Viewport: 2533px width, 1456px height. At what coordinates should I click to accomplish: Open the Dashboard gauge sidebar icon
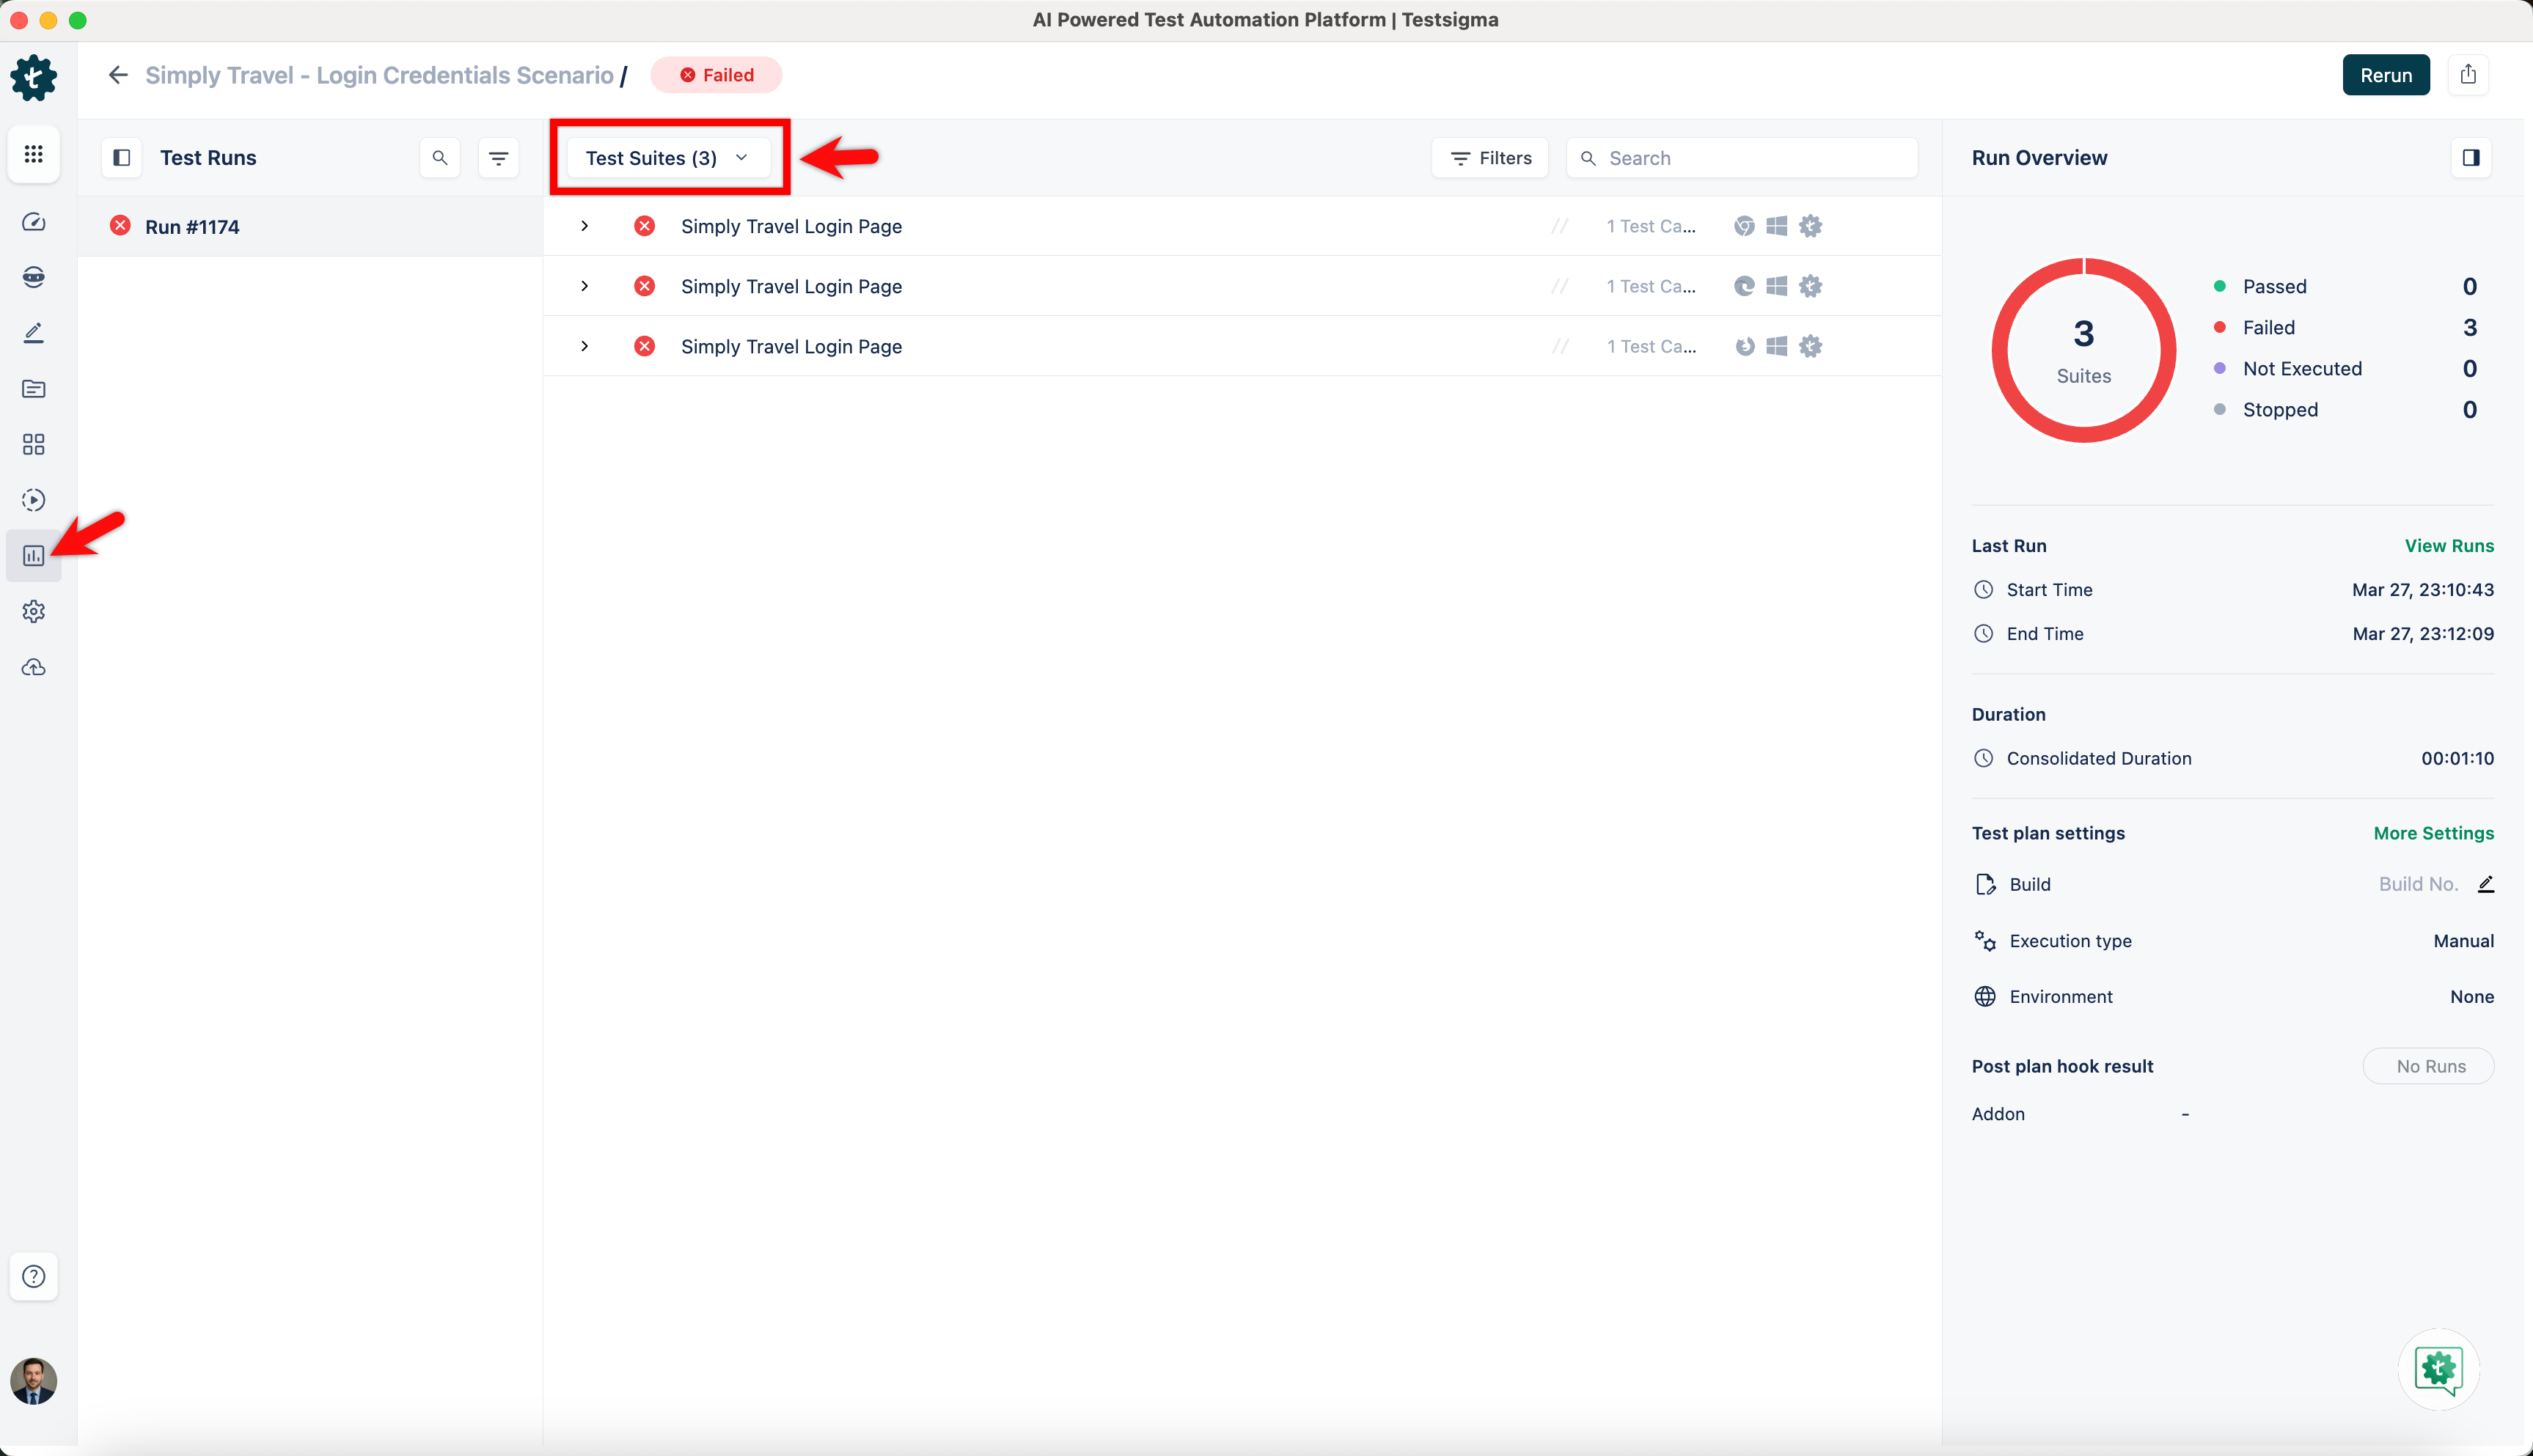pyautogui.click(x=33, y=222)
